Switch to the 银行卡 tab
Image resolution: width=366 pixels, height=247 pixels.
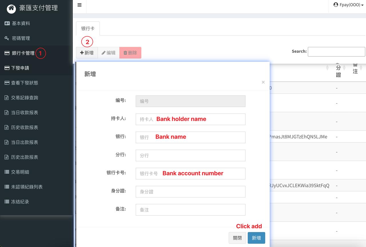(88, 29)
